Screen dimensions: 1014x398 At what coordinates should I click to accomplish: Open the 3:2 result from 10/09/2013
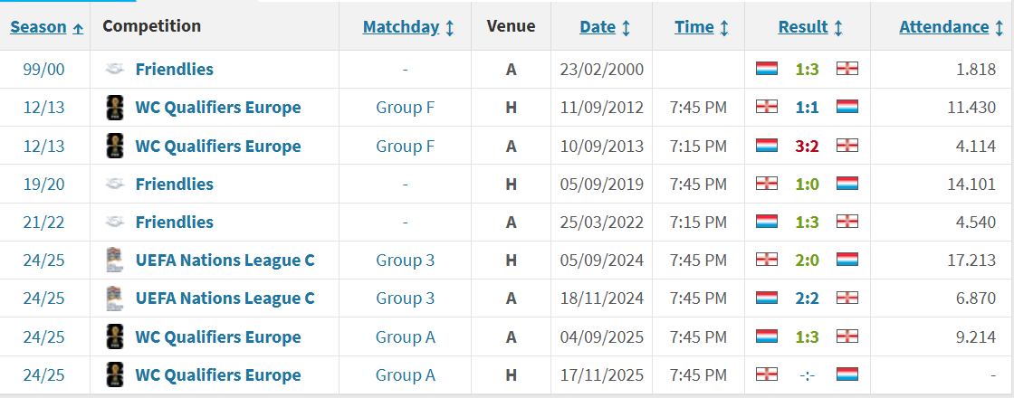[807, 146]
